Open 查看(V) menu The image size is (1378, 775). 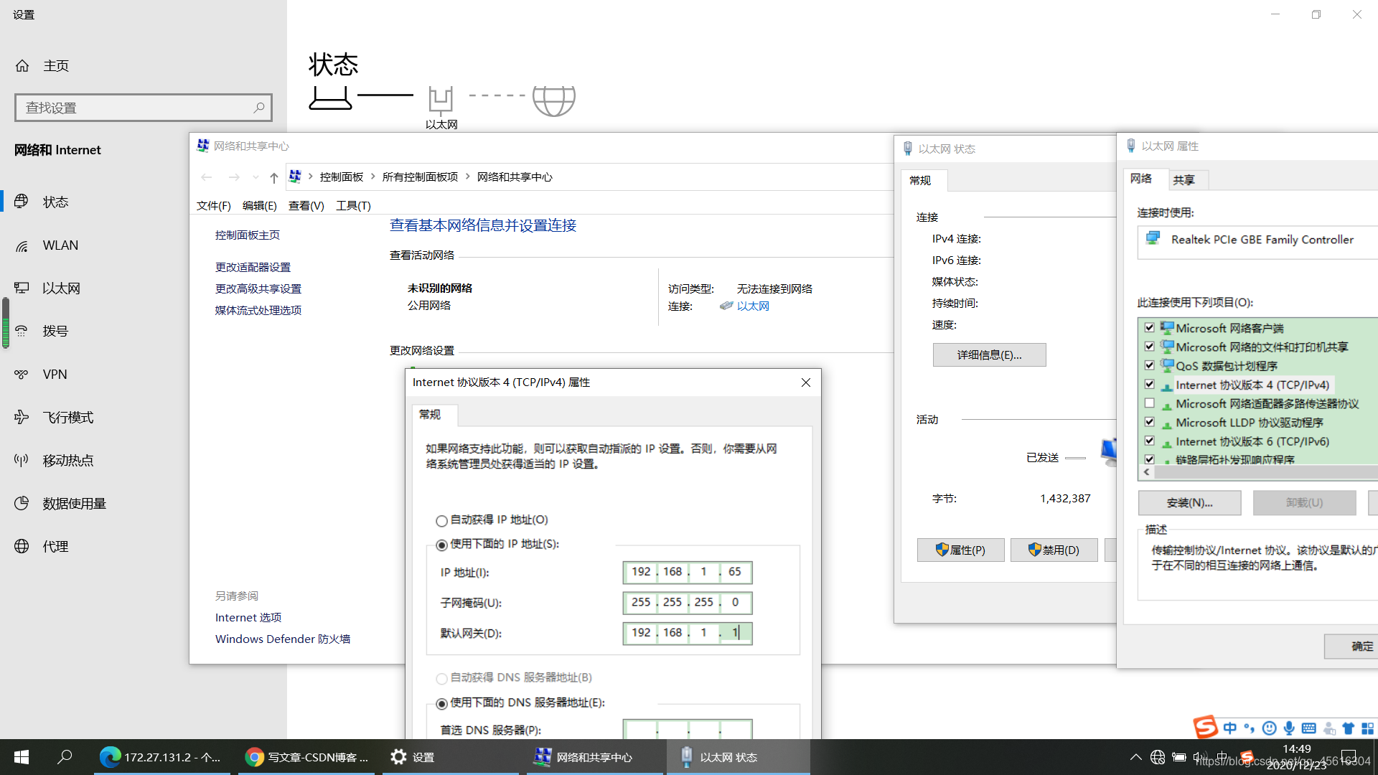(x=306, y=206)
